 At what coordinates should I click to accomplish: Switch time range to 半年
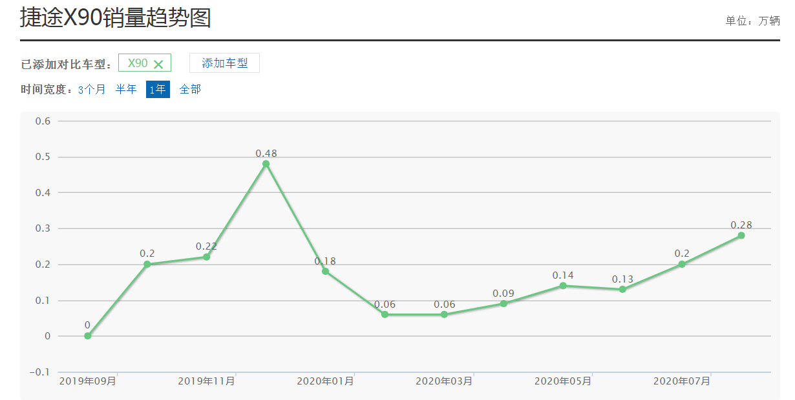click(x=126, y=90)
